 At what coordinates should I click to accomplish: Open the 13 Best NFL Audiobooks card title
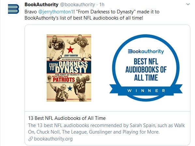(67, 118)
